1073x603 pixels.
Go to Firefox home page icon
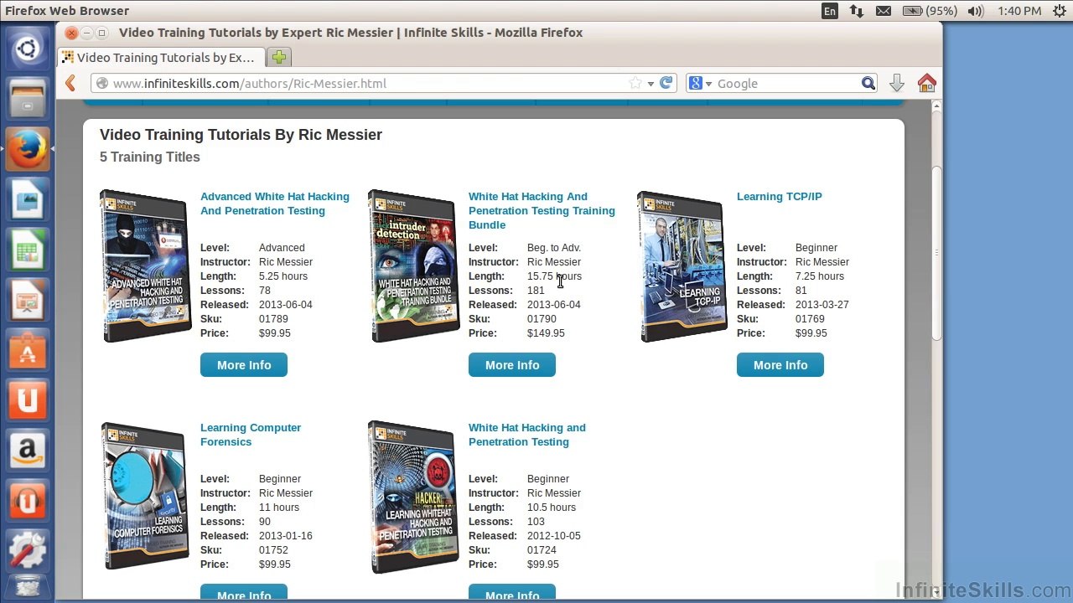click(926, 83)
